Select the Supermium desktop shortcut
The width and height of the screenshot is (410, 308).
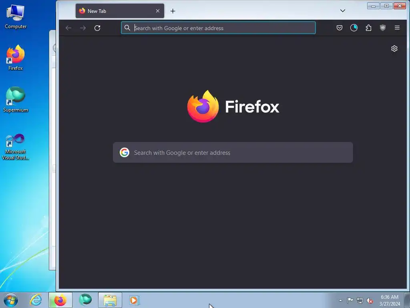pos(16,99)
